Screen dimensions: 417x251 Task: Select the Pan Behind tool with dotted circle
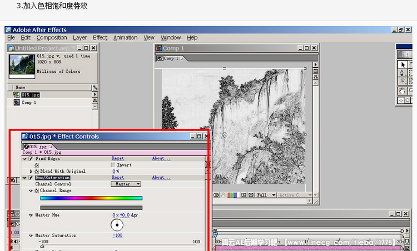(402, 81)
